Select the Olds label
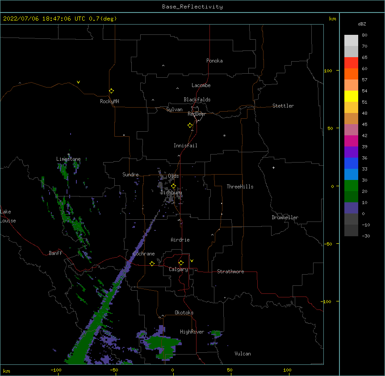This screenshot has width=385, height=376. [x=173, y=176]
